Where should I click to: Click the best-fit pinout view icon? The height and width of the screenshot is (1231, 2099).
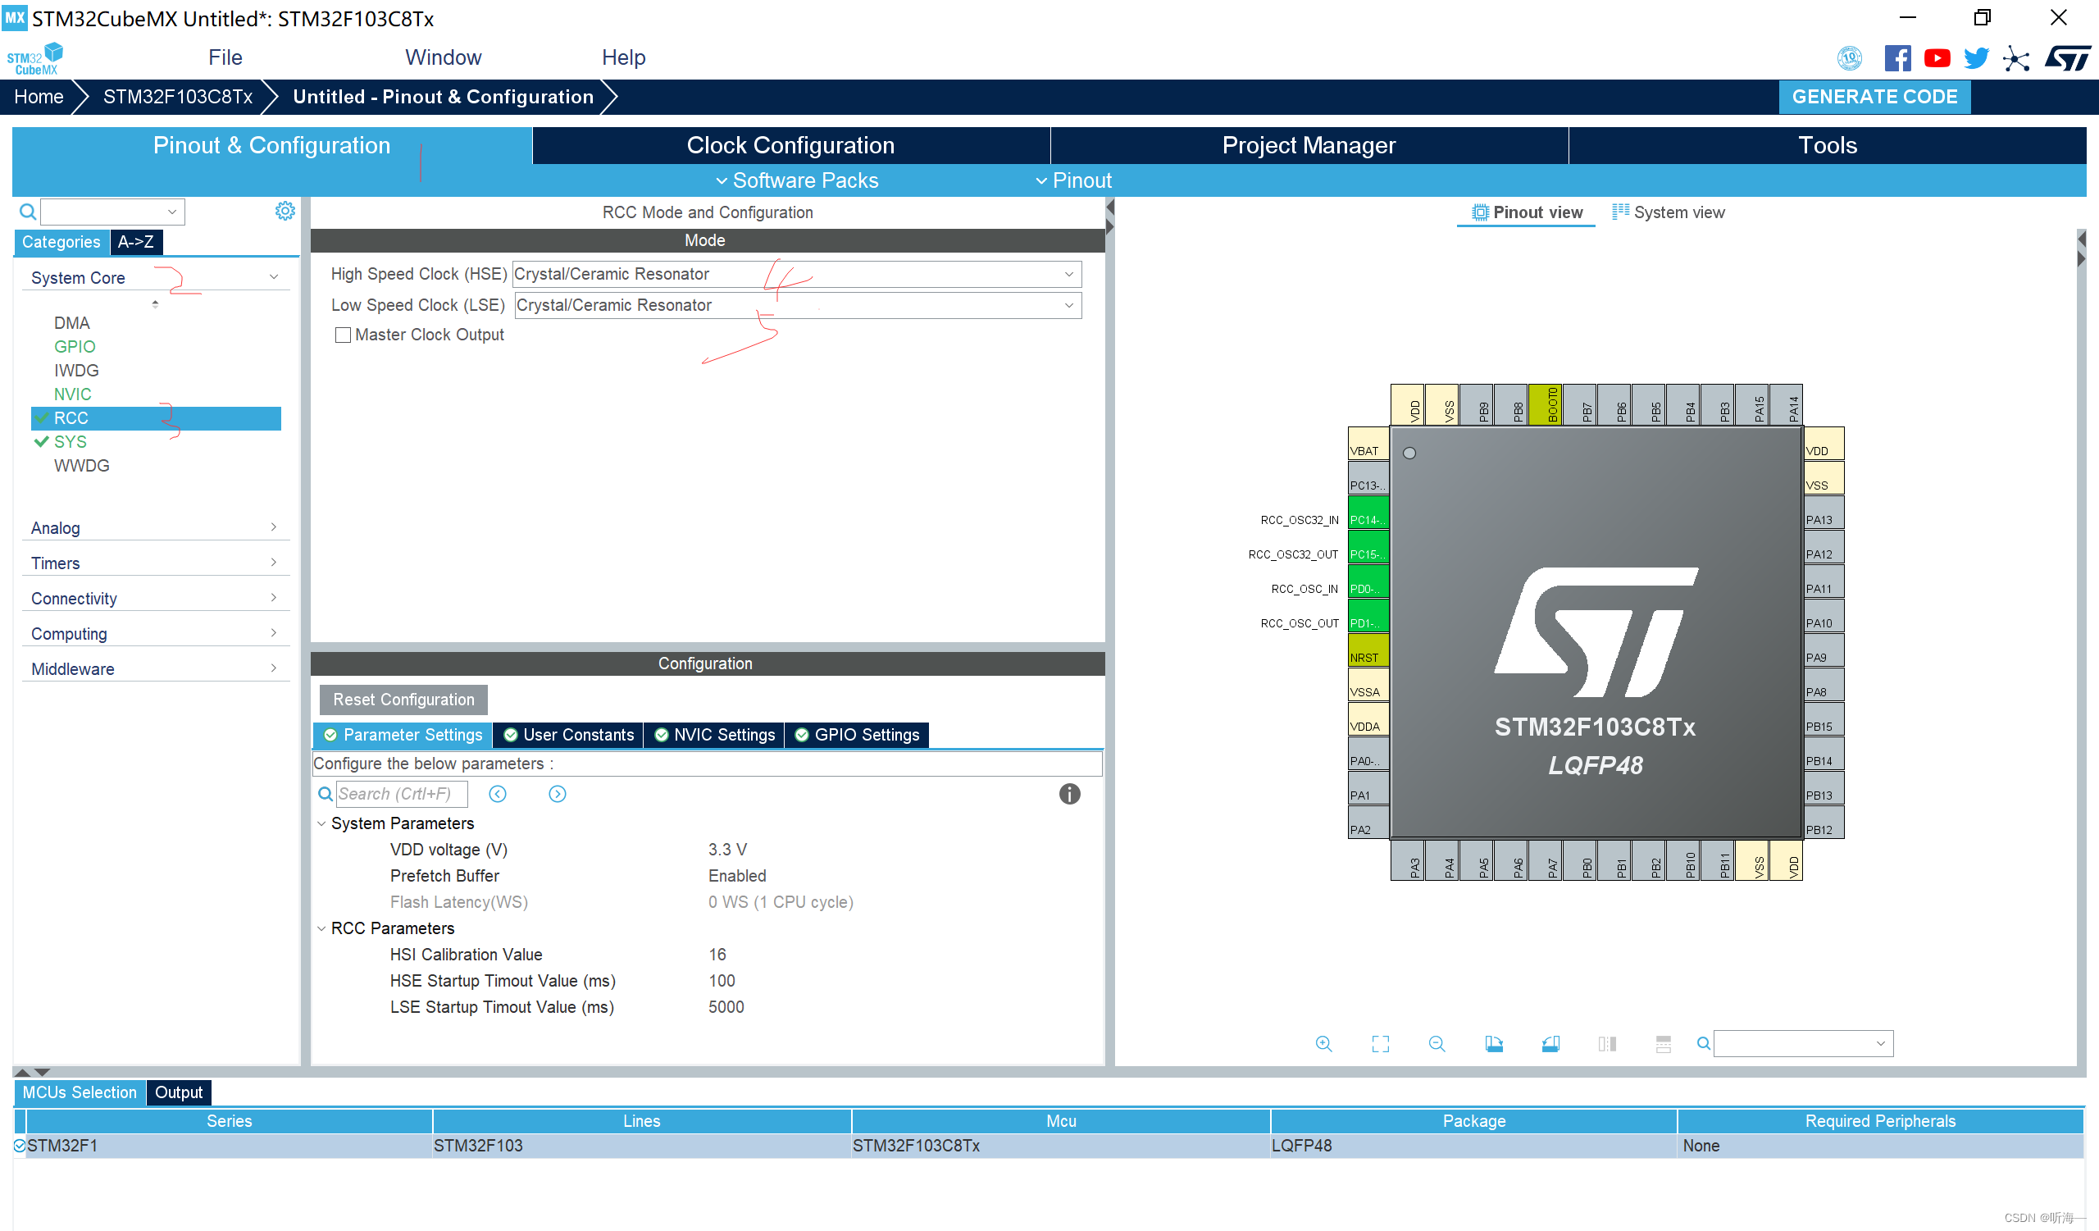[1380, 1043]
